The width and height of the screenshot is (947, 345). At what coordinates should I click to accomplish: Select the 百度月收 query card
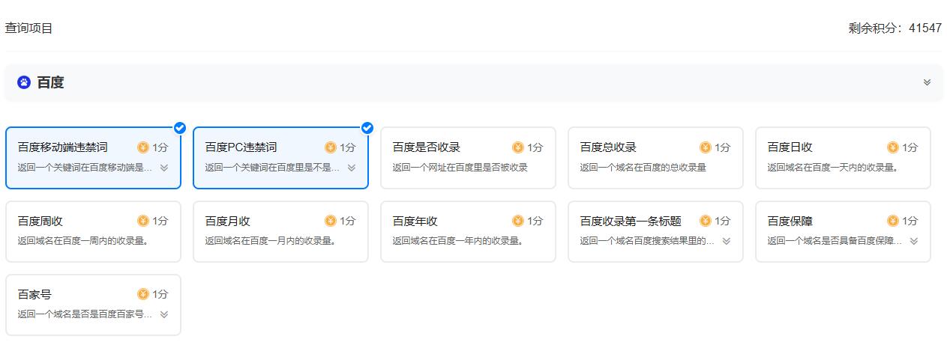[x=280, y=231]
